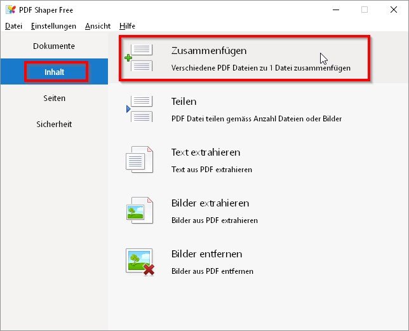Click the PDF Shaper app icon in title bar
The height and width of the screenshot is (331, 409).
point(11,10)
